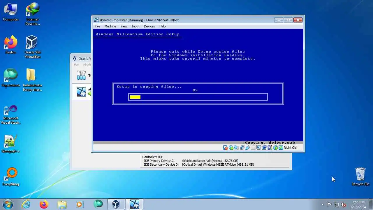Click the 'Setup is copying files...' text
Image resolution: width=373 pixels, height=210 pixels.
click(149, 87)
